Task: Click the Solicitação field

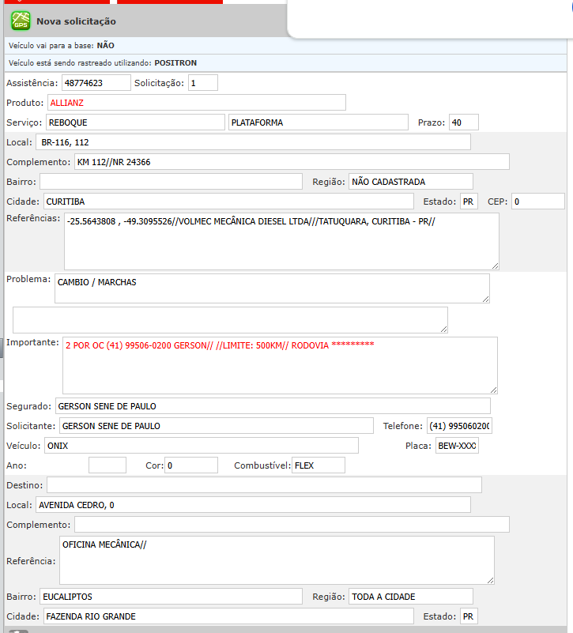Action: (202, 83)
